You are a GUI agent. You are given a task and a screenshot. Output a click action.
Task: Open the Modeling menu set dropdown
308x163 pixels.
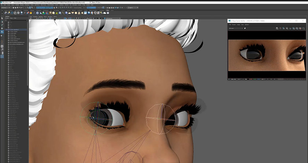click(6, 7)
